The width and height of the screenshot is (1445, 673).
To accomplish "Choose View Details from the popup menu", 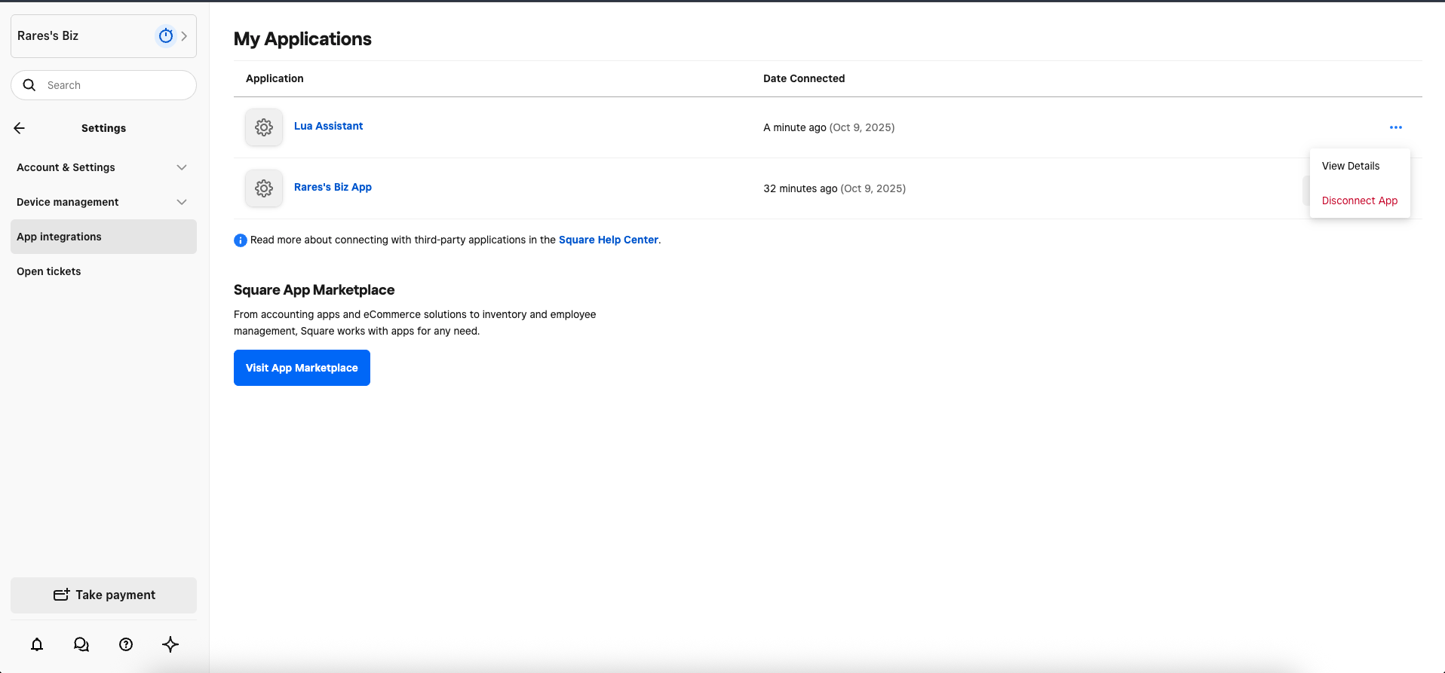I will (1360, 166).
